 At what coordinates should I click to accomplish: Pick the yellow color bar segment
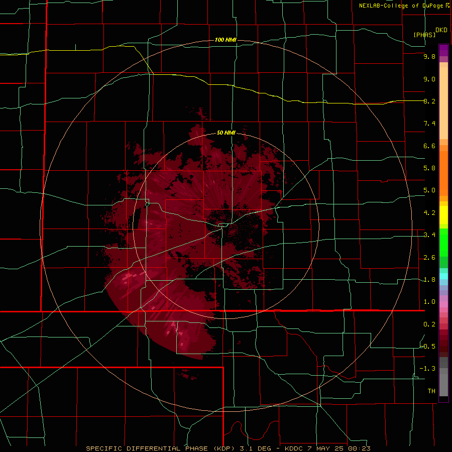443,215
